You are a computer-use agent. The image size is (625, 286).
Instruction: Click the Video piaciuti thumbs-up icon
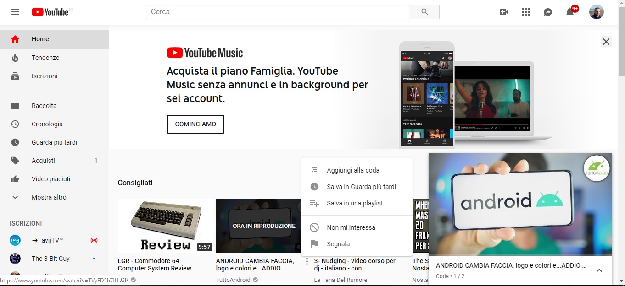[15, 179]
